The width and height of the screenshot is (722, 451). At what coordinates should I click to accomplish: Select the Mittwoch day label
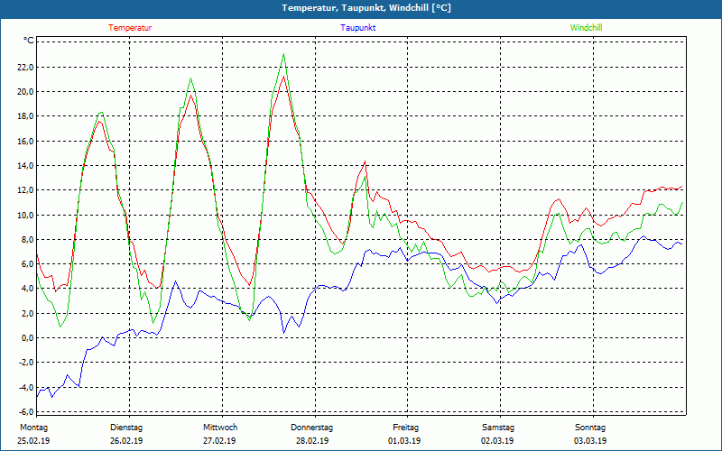tap(220, 428)
